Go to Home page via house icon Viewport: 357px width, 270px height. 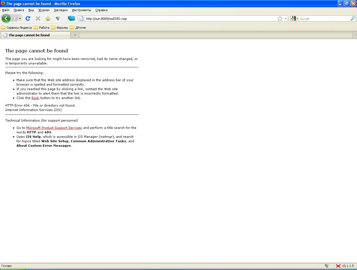point(48,18)
